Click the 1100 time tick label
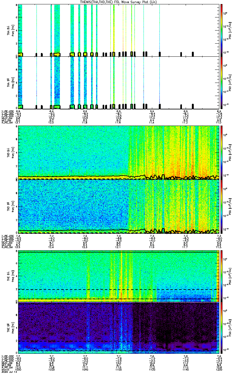 click(x=119, y=370)
